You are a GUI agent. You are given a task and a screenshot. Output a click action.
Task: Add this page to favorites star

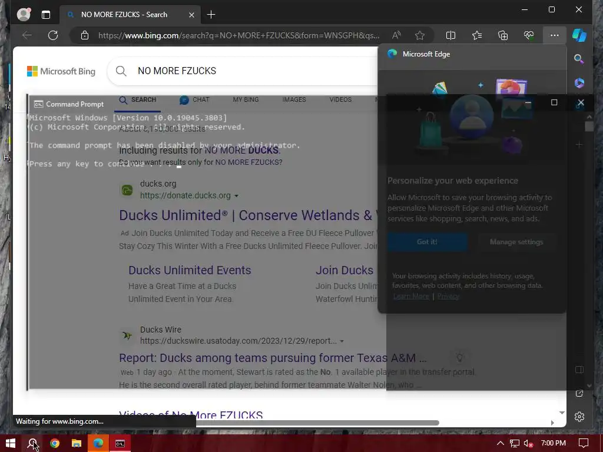point(419,35)
